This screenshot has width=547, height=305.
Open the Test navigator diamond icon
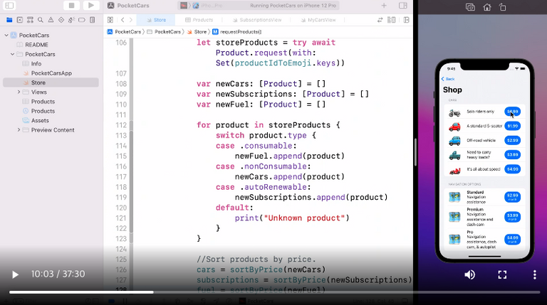(61, 20)
